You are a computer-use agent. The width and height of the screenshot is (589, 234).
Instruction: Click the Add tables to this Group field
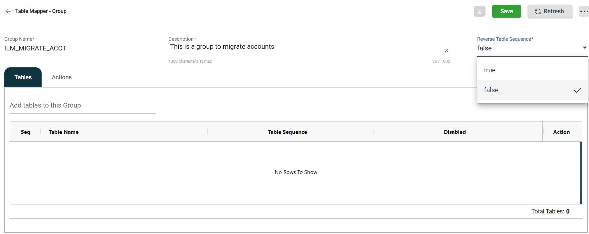[83, 106]
